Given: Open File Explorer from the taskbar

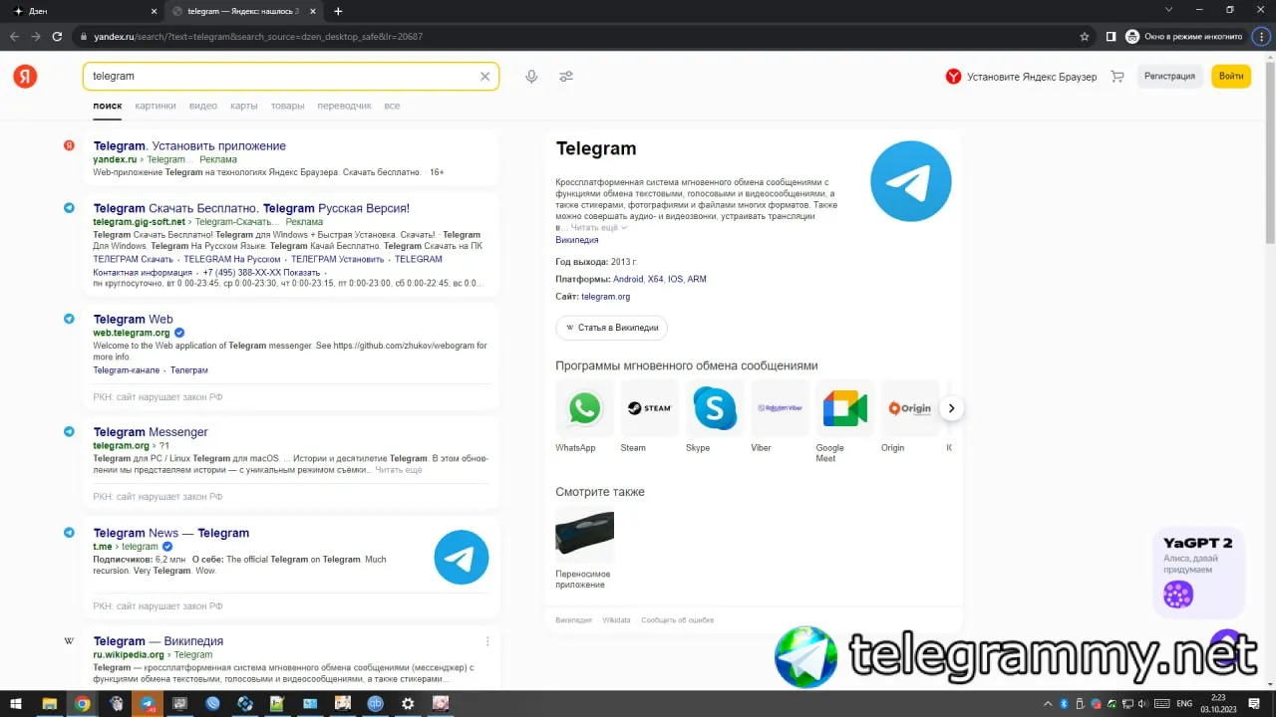Looking at the screenshot, I should [49, 703].
